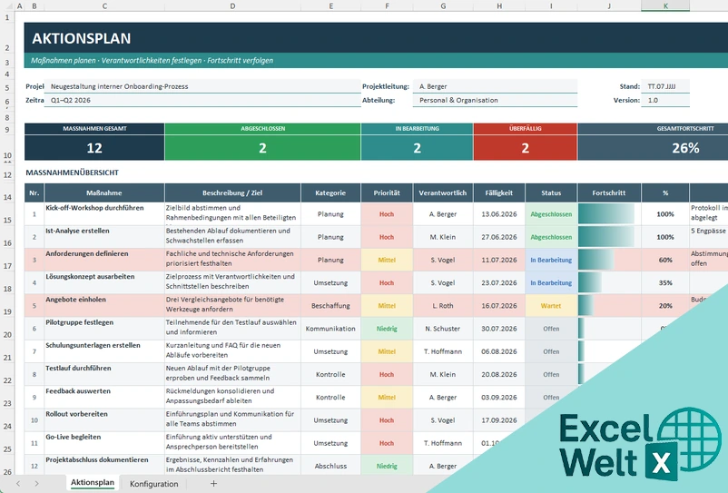728x493 pixels.
Task: Click 'Offen' status of Pilotgruppe festlegen row
Action: (551, 329)
